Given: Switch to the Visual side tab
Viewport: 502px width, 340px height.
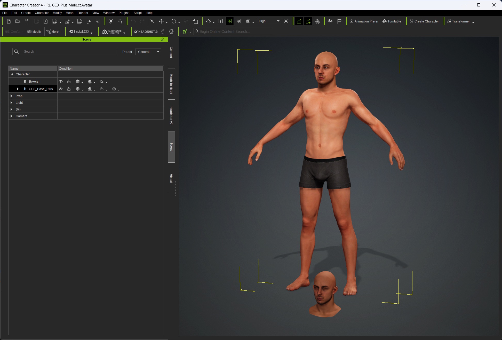Looking at the screenshot, I should point(171,178).
